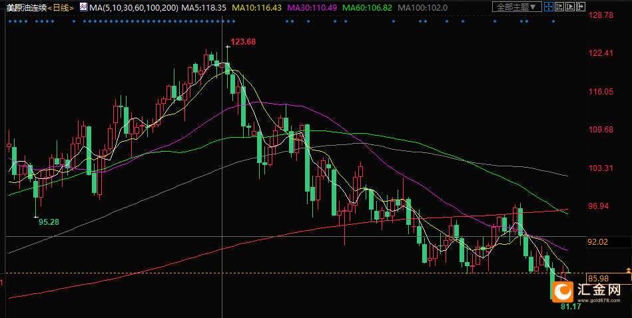Enable the blue crosshair cursor tool
This screenshot has width=632, height=318.
pos(549,7)
